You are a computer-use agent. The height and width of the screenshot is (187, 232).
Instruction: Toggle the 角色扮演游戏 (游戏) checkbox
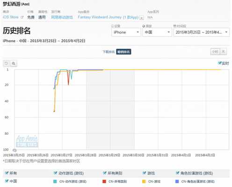tap(178, 173)
